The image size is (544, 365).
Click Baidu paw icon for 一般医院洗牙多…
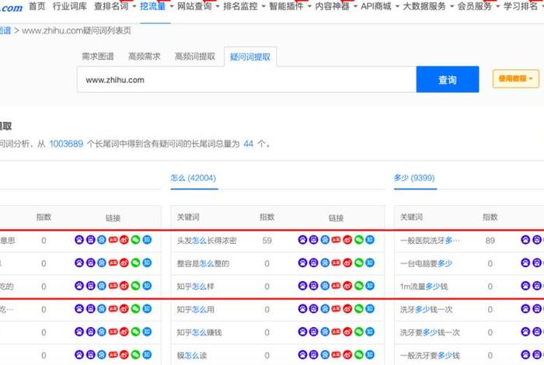tap(525, 240)
